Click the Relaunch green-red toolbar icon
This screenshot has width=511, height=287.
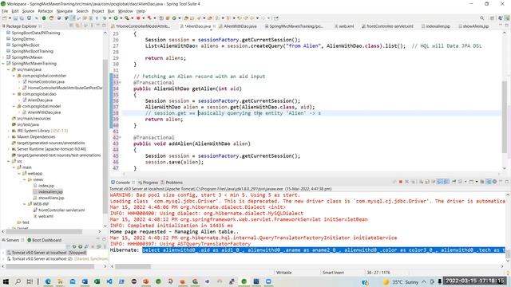coord(51,18)
